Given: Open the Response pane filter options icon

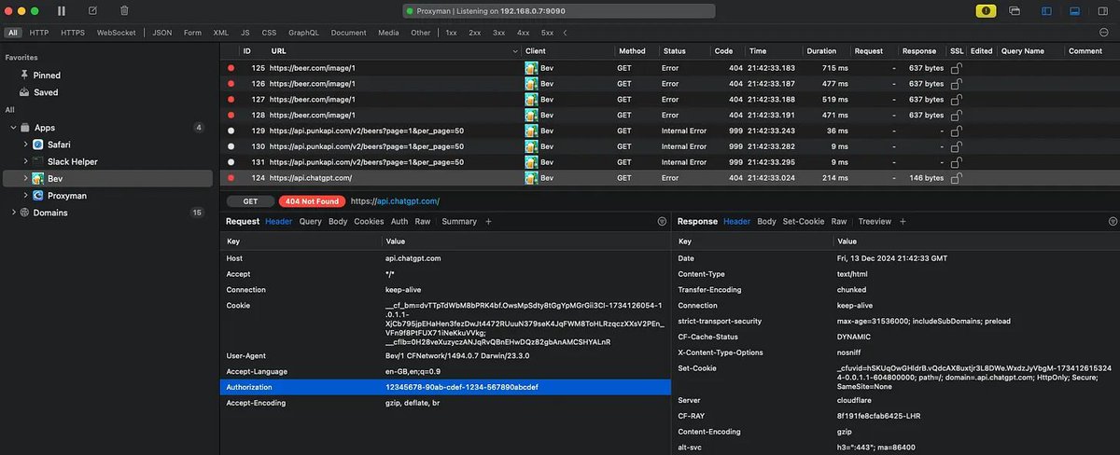Looking at the screenshot, I should click(x=1113, y=222).
